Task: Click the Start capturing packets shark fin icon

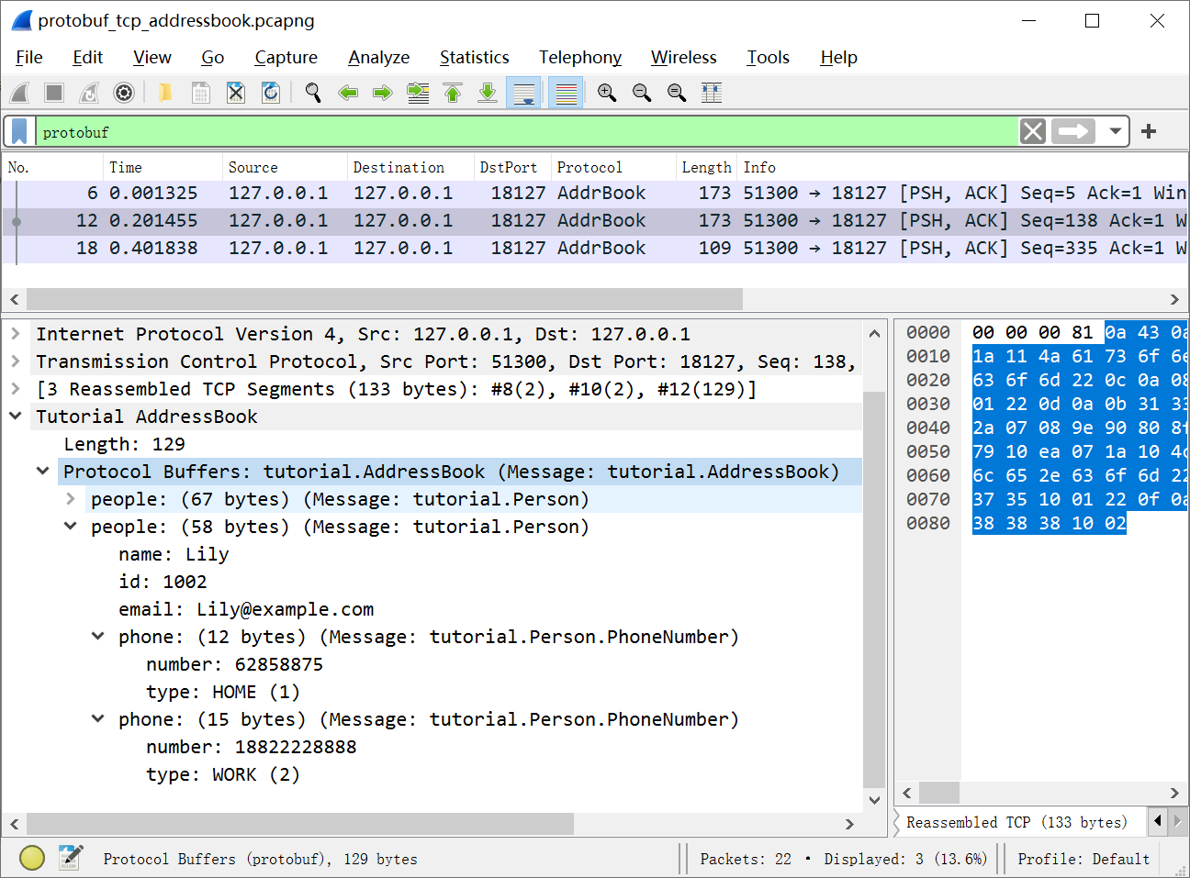Action: click(x=19, y=92)
